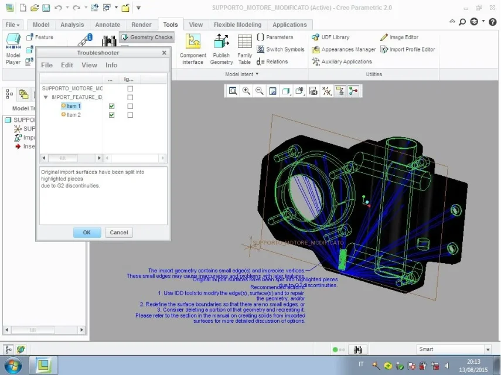Toggle datum display filters icon
This screenshot has height=375, width=501.
(327, 91)
